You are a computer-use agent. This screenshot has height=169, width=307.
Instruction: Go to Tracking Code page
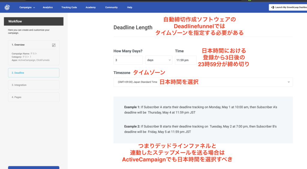click(x=69, y=7)
